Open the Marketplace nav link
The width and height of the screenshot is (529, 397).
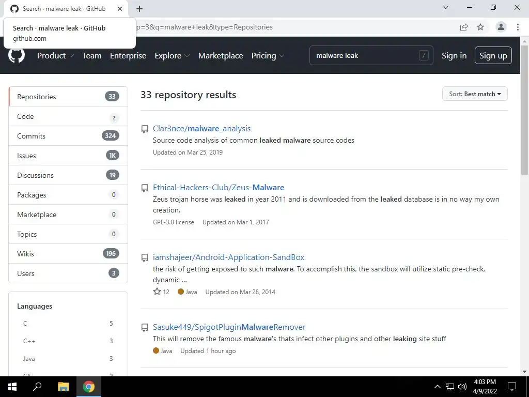221,56
